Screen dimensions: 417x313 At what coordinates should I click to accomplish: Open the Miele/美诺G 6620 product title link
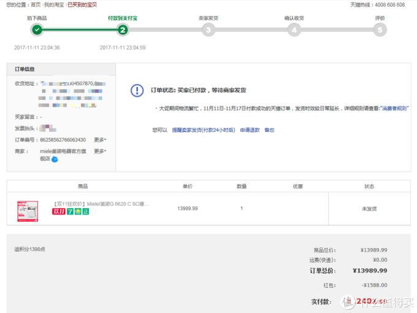click(x=101, y=204)
